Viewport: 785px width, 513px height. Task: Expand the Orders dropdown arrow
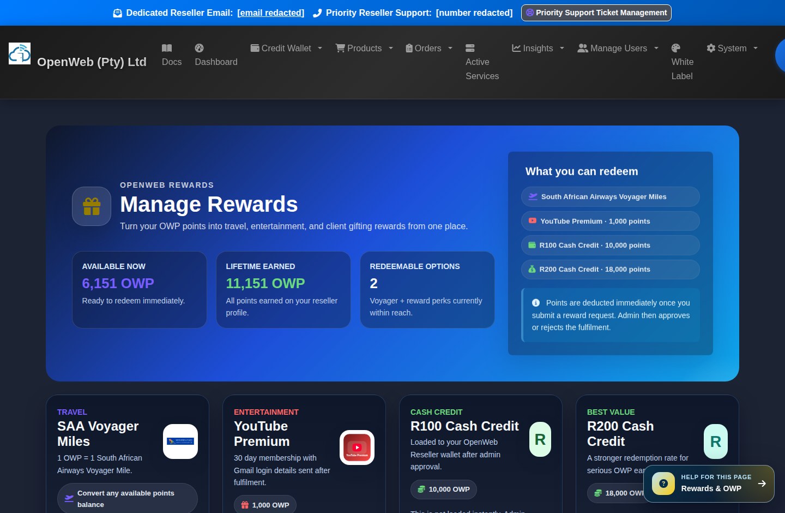pos(450,48)
